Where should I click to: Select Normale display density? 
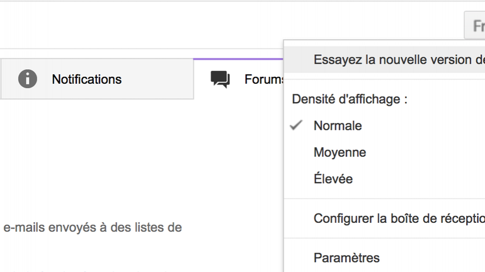point(338,126)
